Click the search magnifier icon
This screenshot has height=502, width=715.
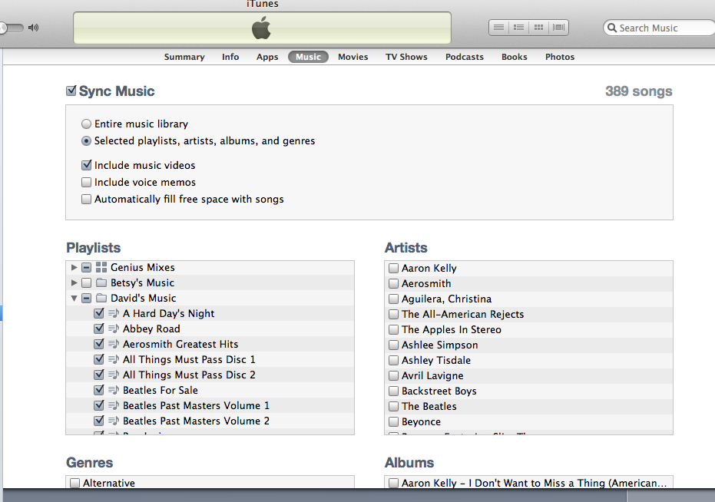tap(612, 28)
